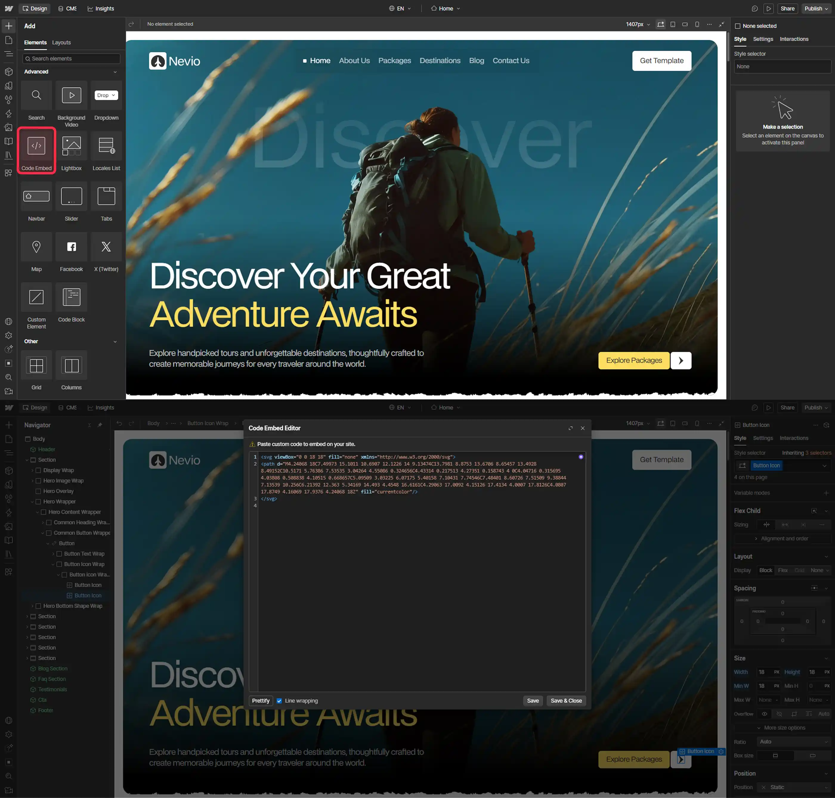The height and width of the screenshot is (798, 835).
Task: Click Save & Close in Code Embed Editor
Action: 566,701
